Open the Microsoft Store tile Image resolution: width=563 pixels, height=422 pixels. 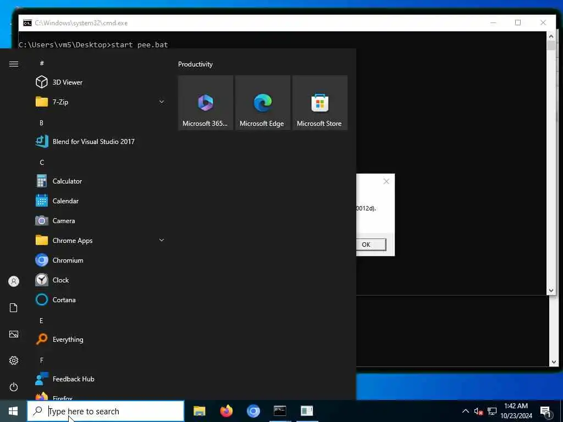tap(319, 103)
